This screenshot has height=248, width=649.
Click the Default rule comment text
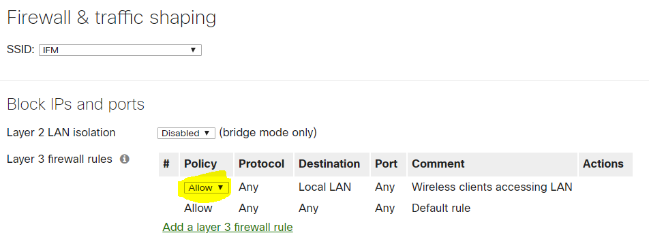pos(441,208)
